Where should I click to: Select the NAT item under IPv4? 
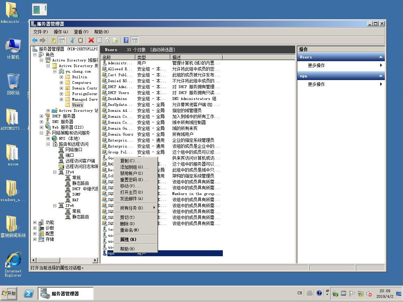tap(75, 200)
